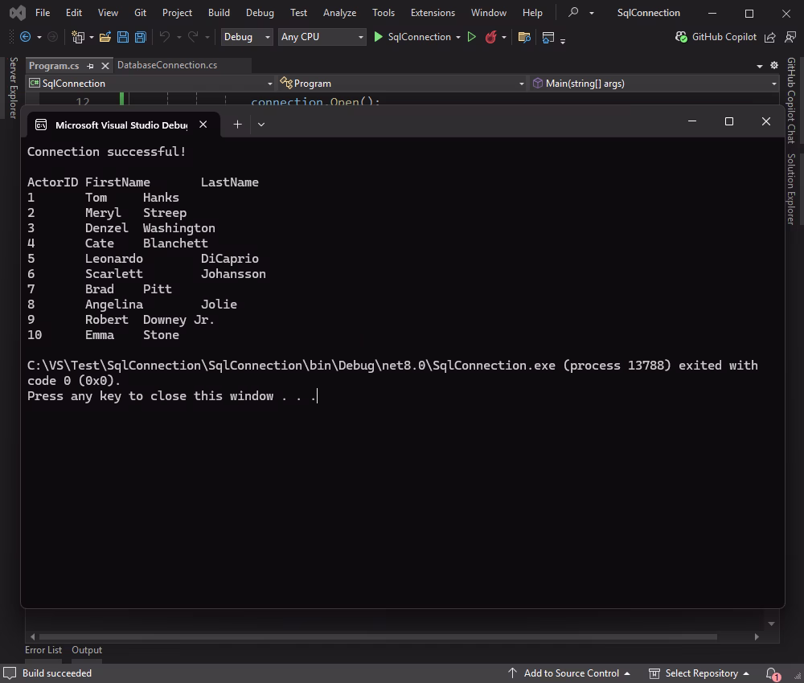Open the Debug configuration dropdown
The width and height of the screenshot is (804, 683).
(x=245, y=37)
